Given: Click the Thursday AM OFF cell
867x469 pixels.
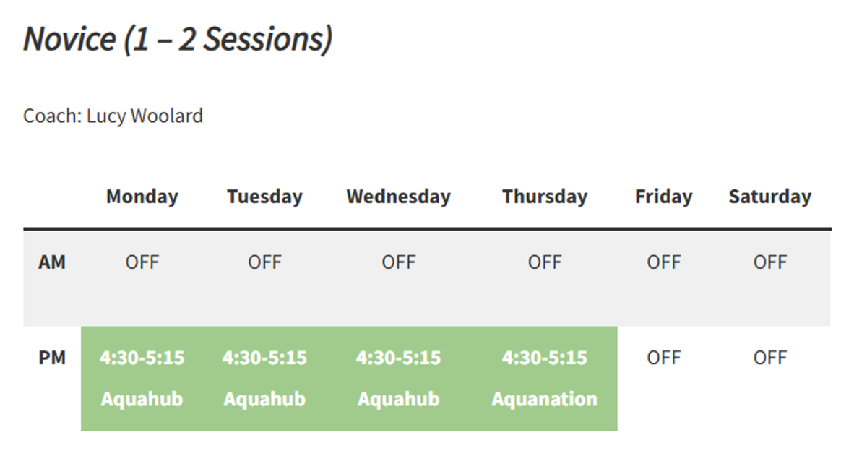Looking at the screenshot, I should (x=545, y=262).
